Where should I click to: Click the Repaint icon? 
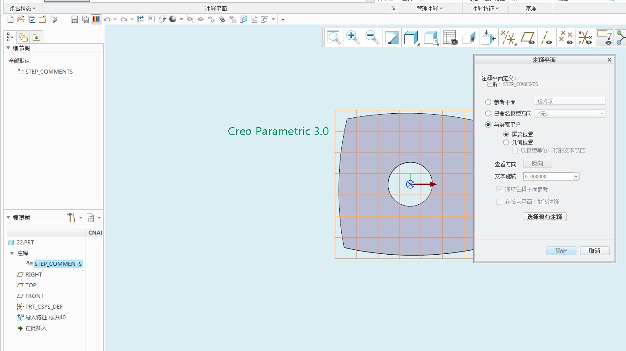tap(391, 37)
